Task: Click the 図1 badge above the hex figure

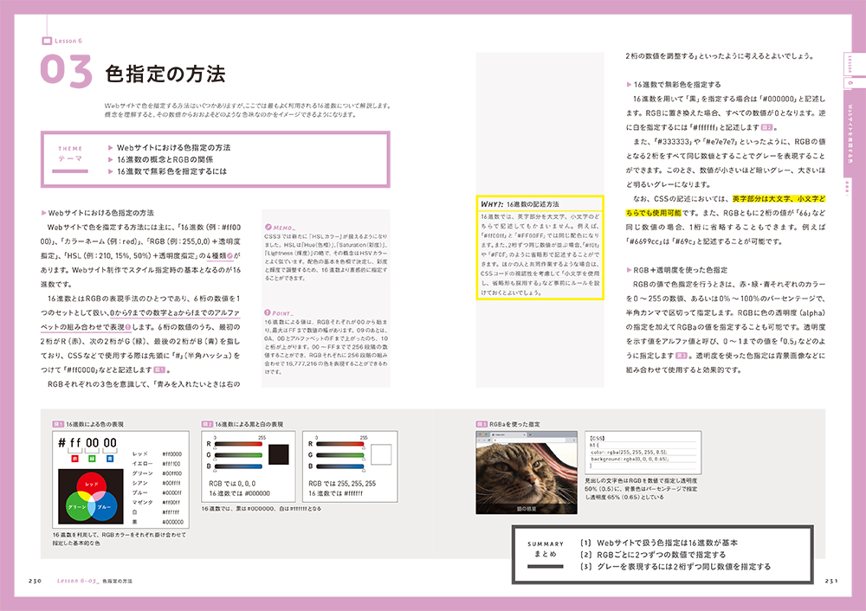Action: [58, 424]
